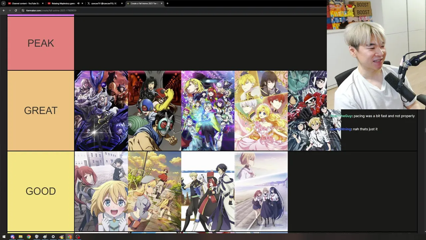Pick the colorful magical girl group anime

click(x=208, y=111)
